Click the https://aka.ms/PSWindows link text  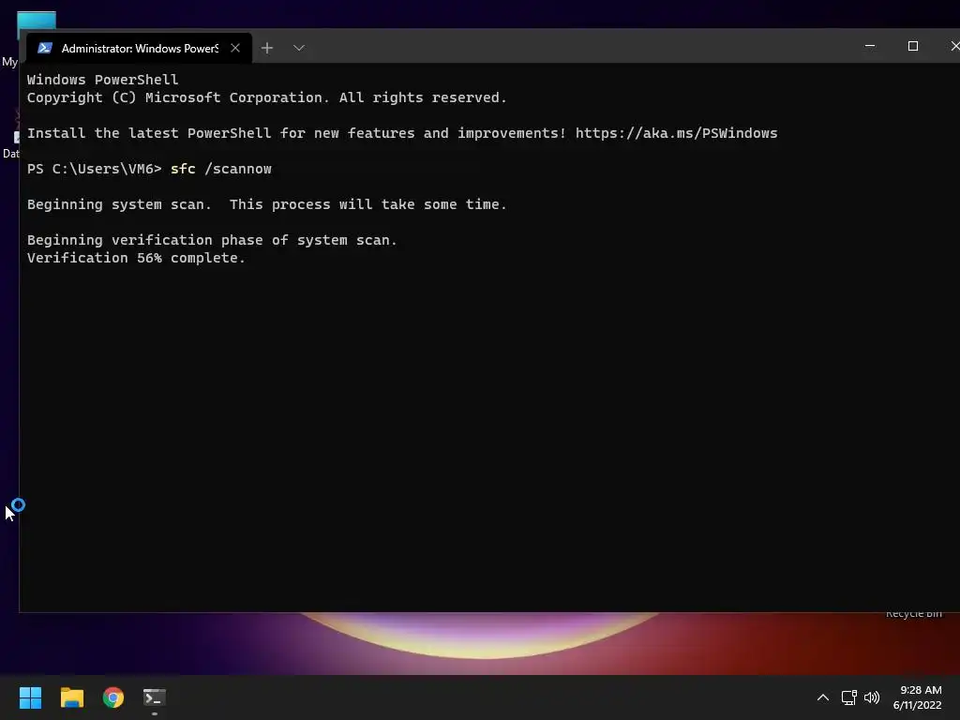coord(676,133)
